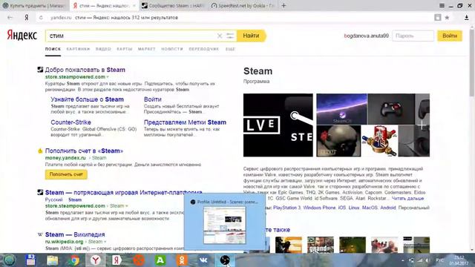Select the 'КАРТЫ' search tab
The height and width of the screenshot is (267, 475).
coord(125,49)
